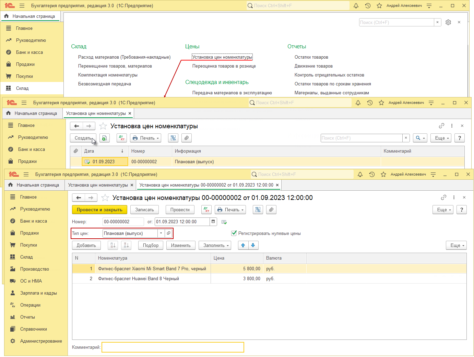Sort rows ascending in price table
The width and height of the screenshot is (474, 357).
point(113,245)
